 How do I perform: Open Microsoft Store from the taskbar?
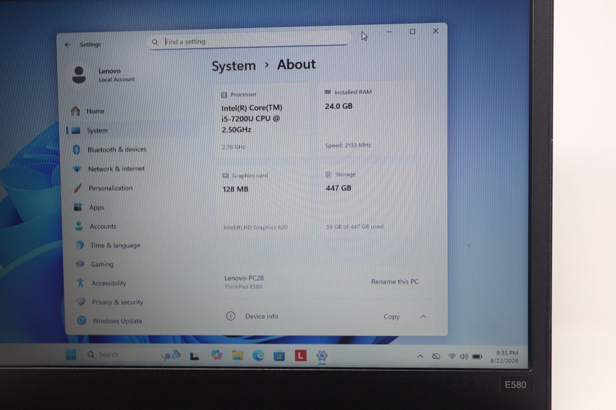click(x=279, y=356)
